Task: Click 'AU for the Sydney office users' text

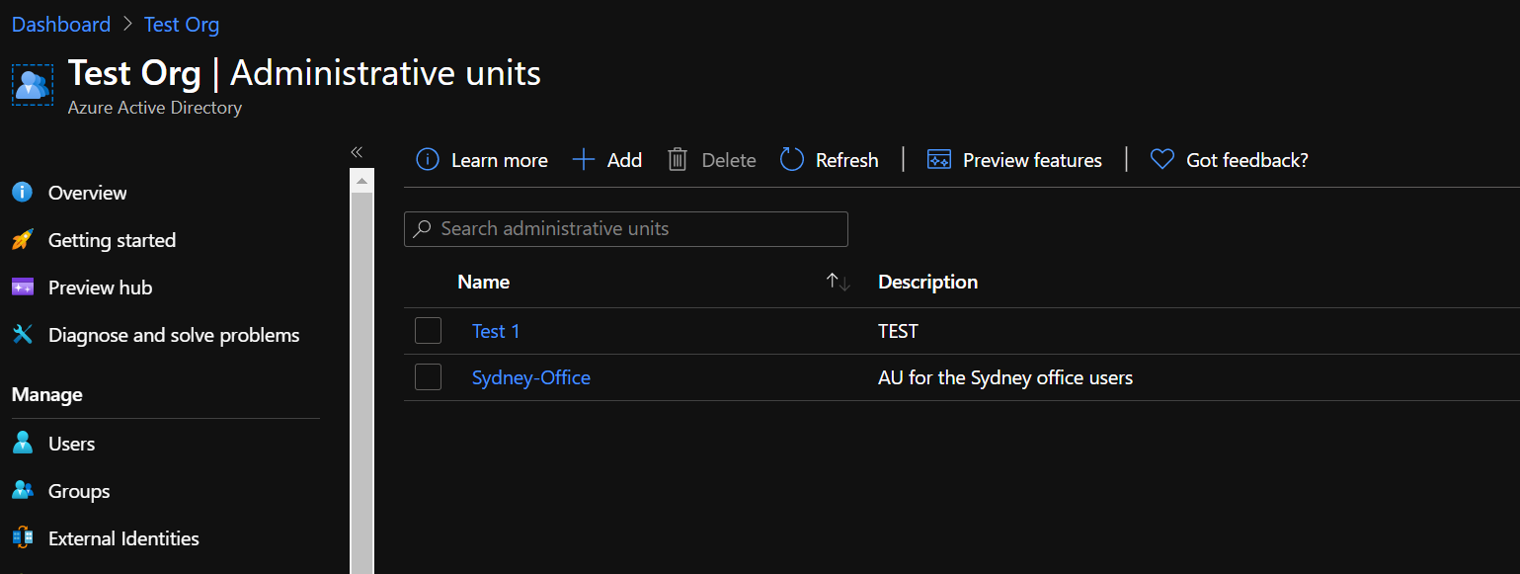Action: click(x=1005, y=377)
